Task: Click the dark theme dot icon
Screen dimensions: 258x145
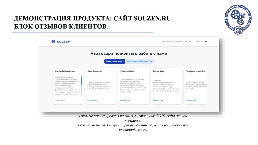Action: (x=206, y=42)
